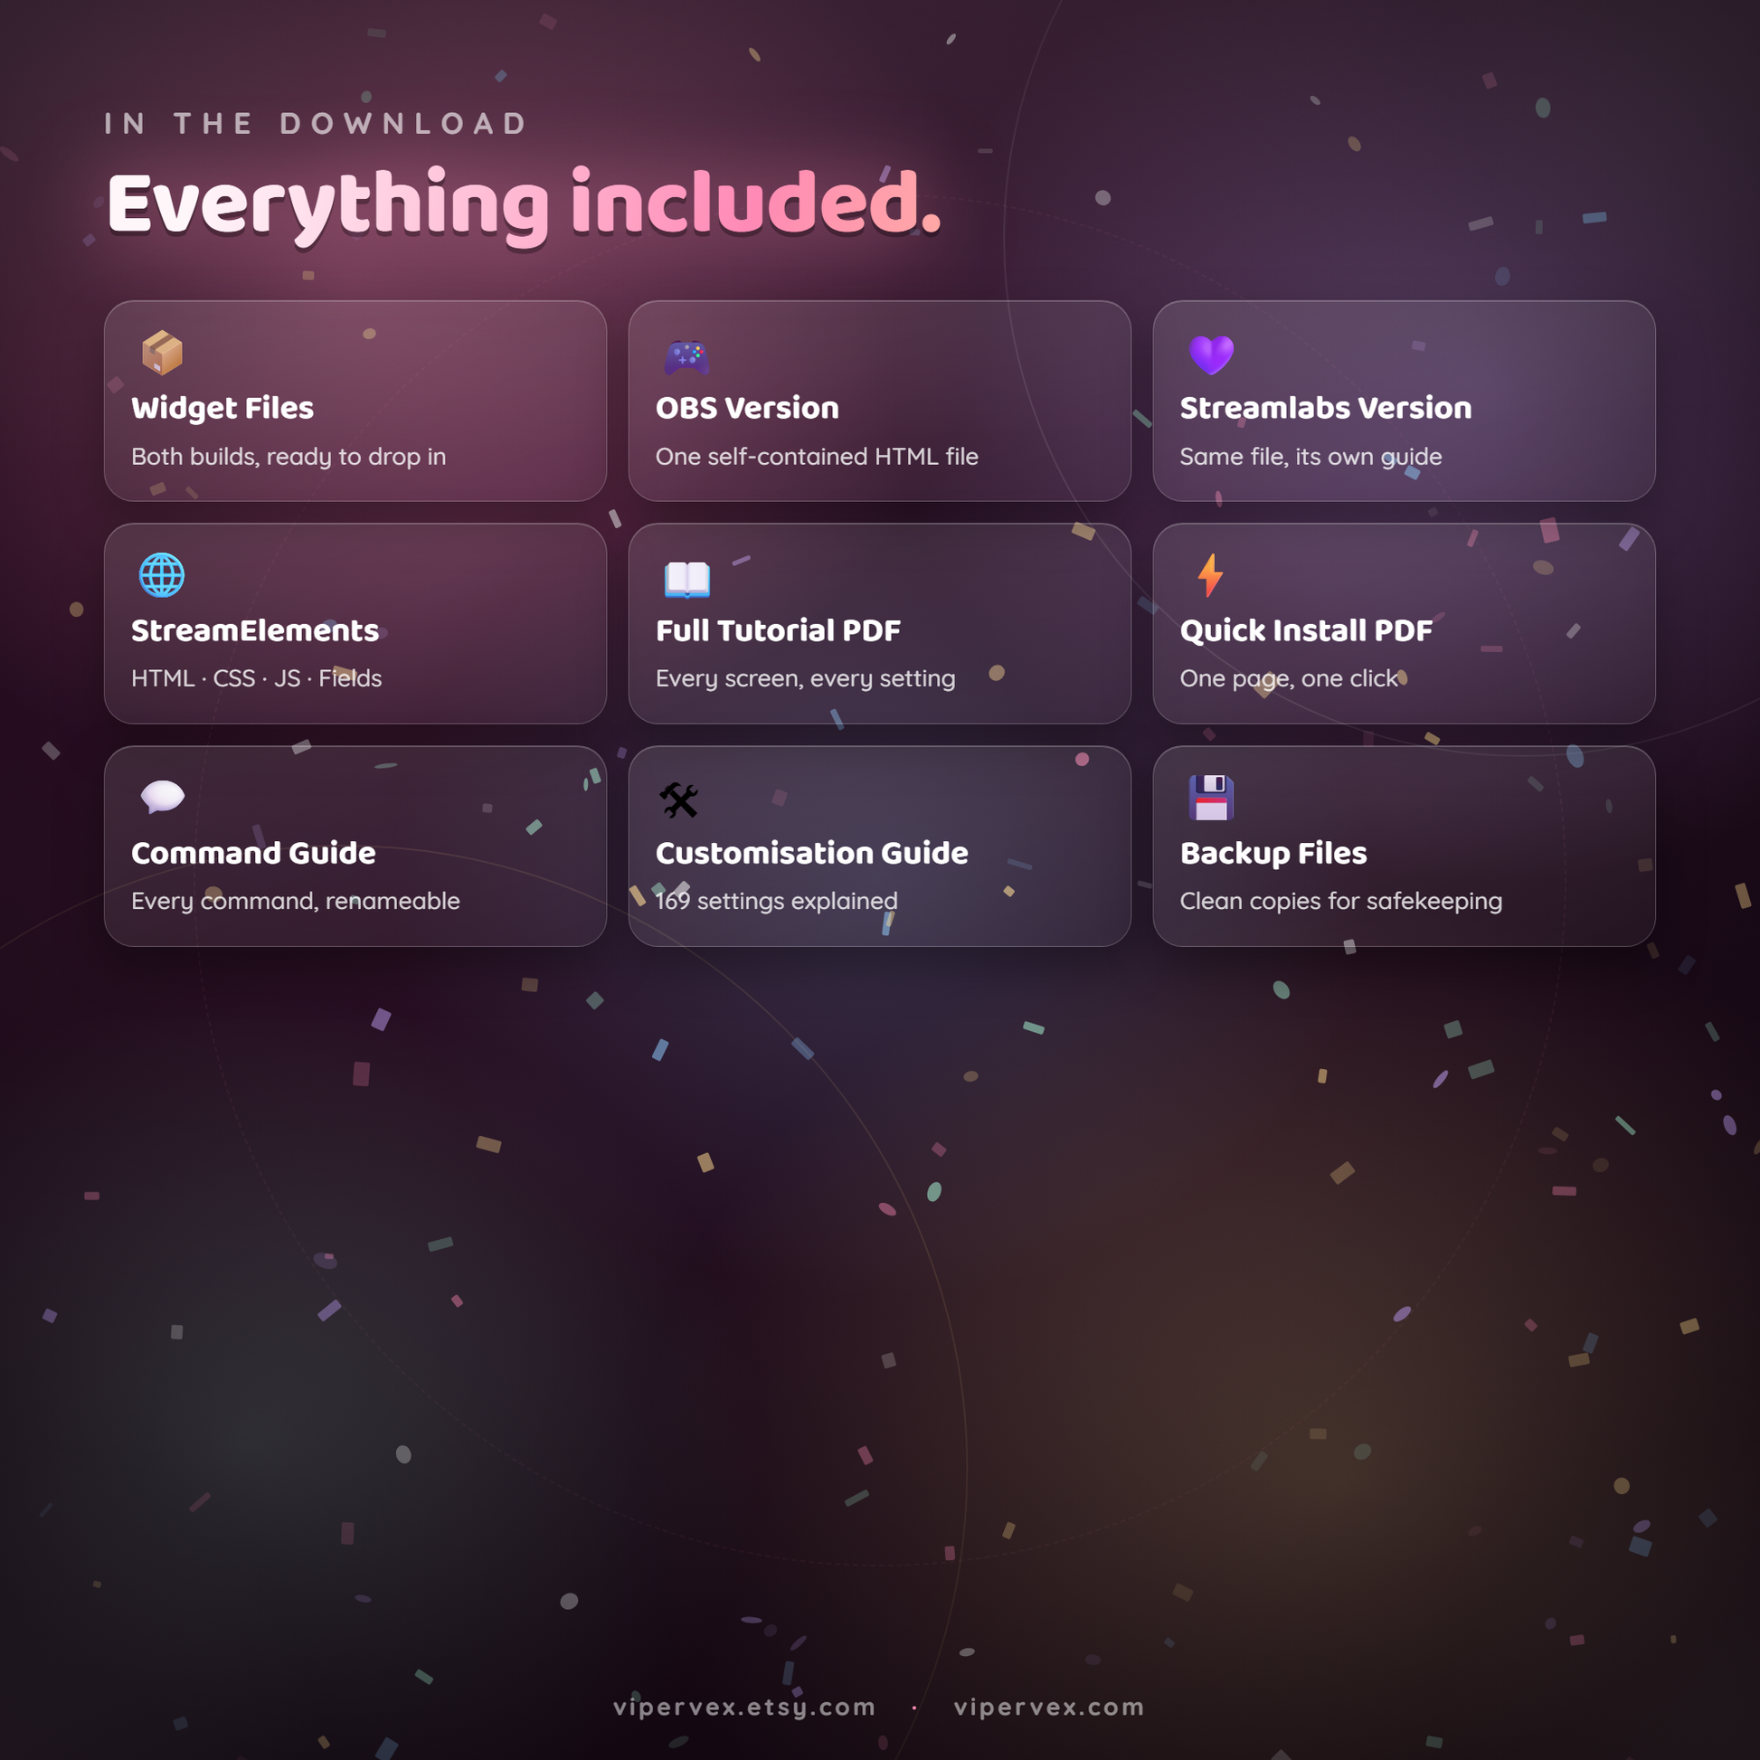This screenshot has width=1760, height=1760.
Task: Select the Backup Files card title
Action: pyautogui.click(x=1273, y=854)
